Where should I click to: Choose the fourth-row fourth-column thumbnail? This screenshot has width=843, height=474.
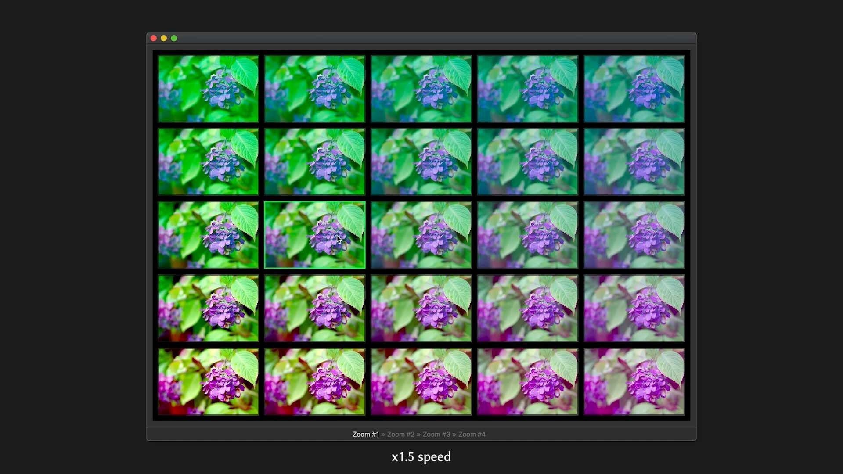tap(527, 308)
